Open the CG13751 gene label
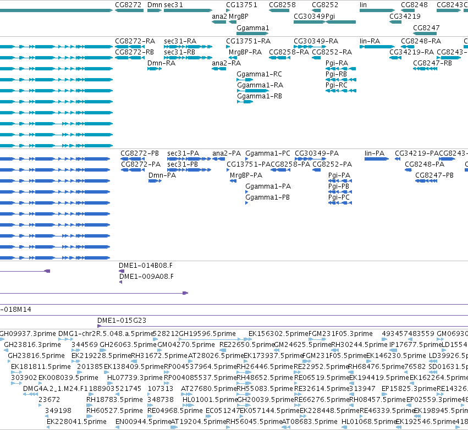The height and width of the screenshot is (430, 468). pyautogui.click(x=241, y=5)
